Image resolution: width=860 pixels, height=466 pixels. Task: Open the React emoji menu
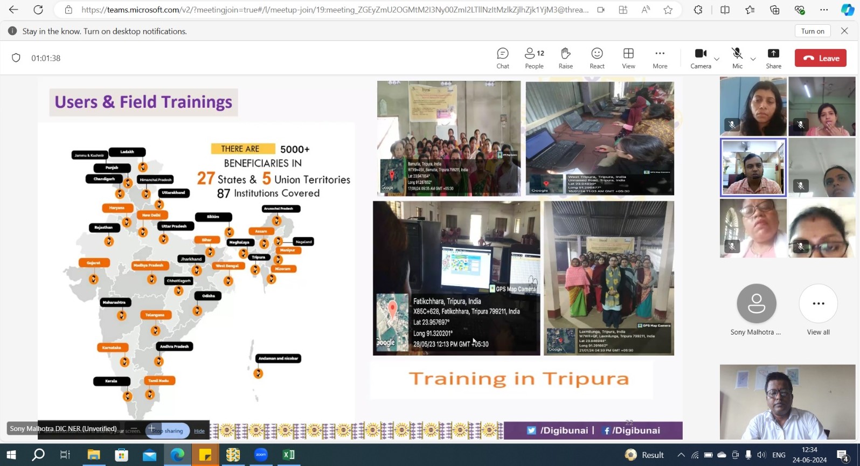(597, 58)
